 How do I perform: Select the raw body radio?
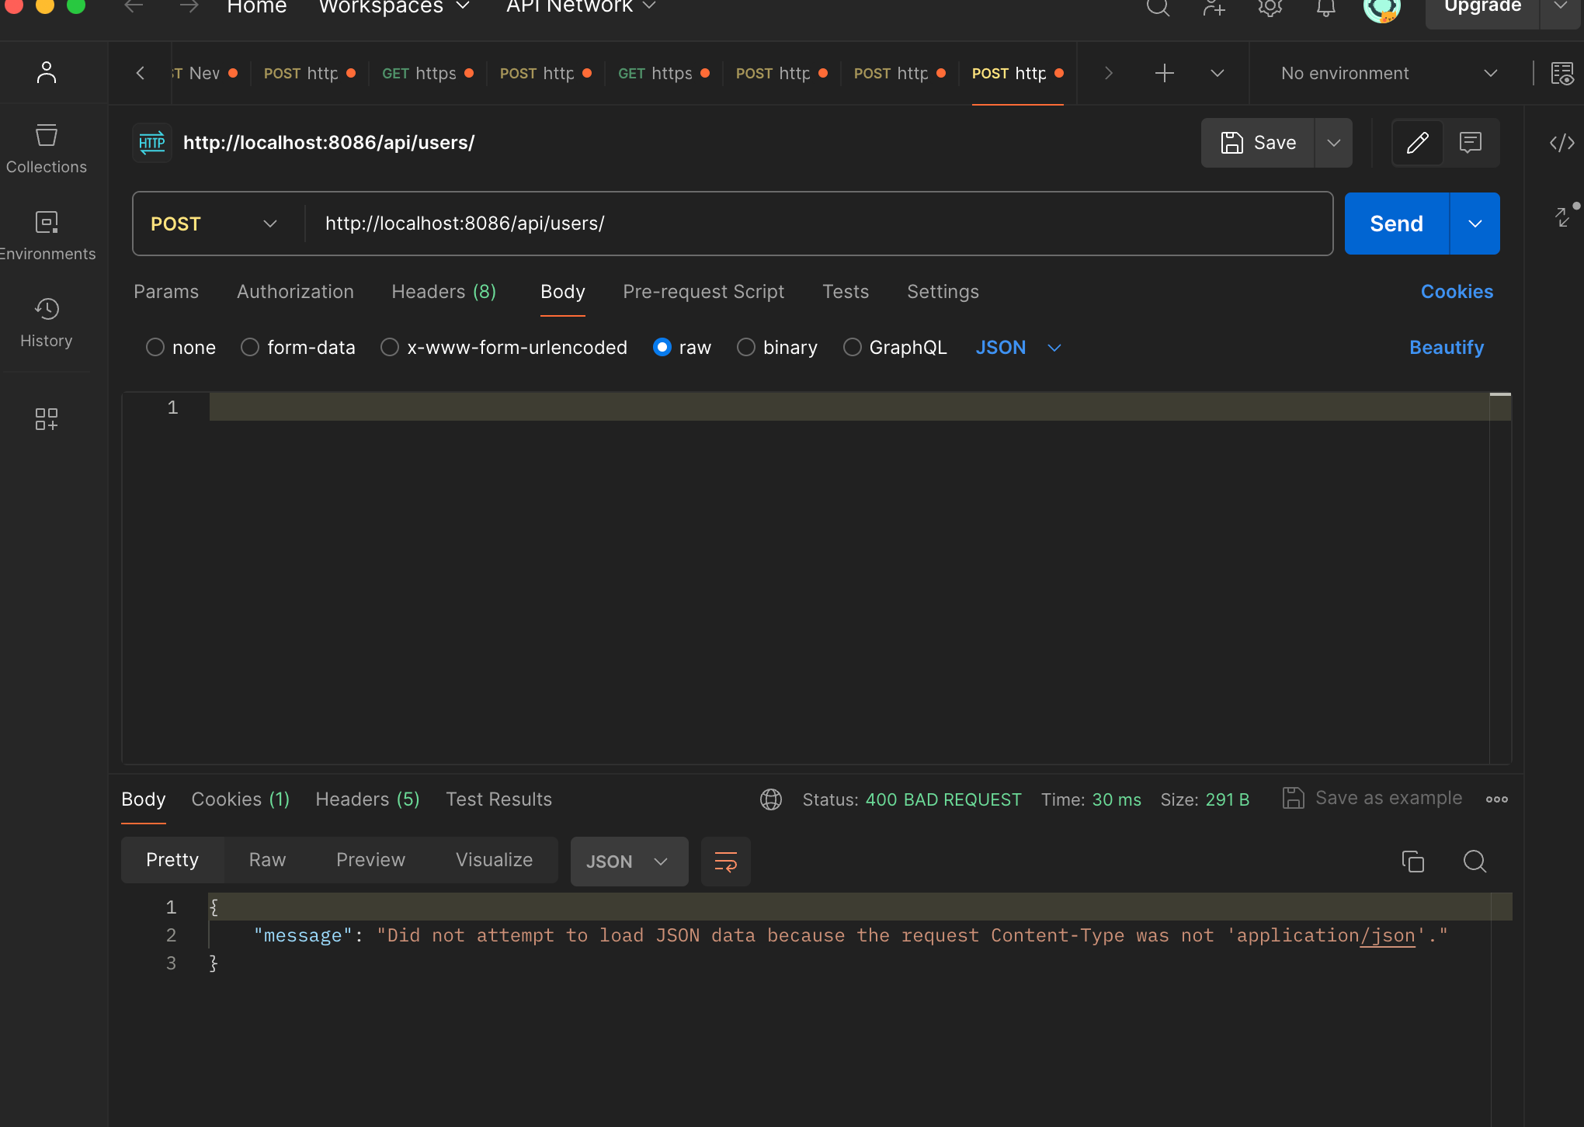662,348
